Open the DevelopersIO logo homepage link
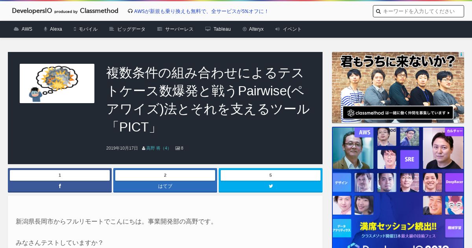The width and height of the screenshot is (472, 248). (65, 11)
